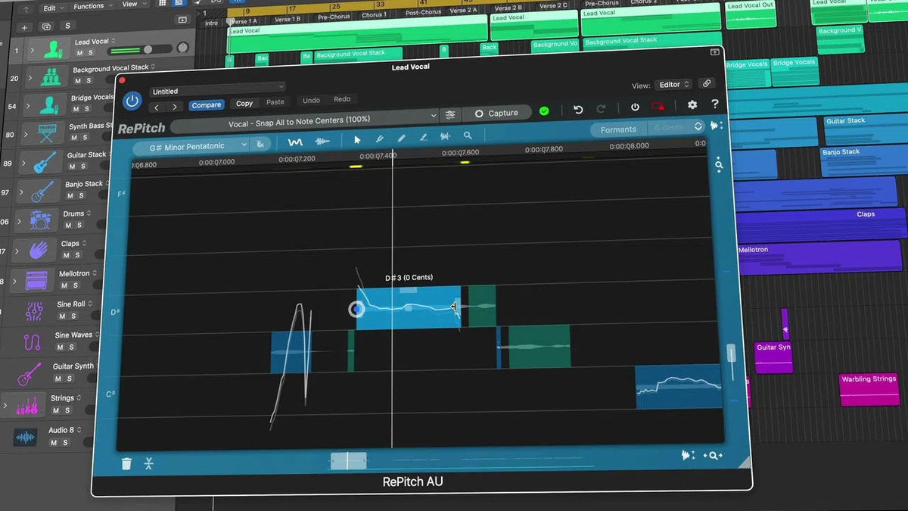The height and width of the screenshot is (511, 908).
Task: Click the question mark help icon
Action: tap(714, 104)
